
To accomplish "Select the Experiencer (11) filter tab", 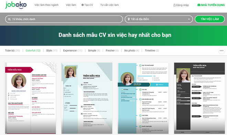I will point(73,50).
